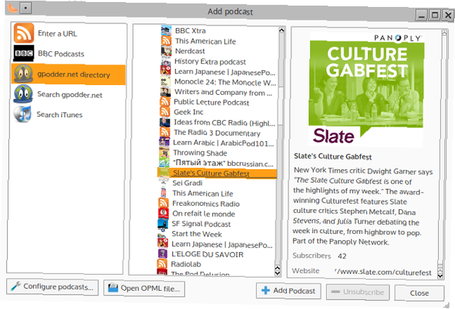This screenshot has width=455, height=309.
Task: Select Writers and Company from in list
Action: click(223, 92)
